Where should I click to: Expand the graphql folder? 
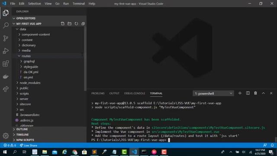(48, 62)
